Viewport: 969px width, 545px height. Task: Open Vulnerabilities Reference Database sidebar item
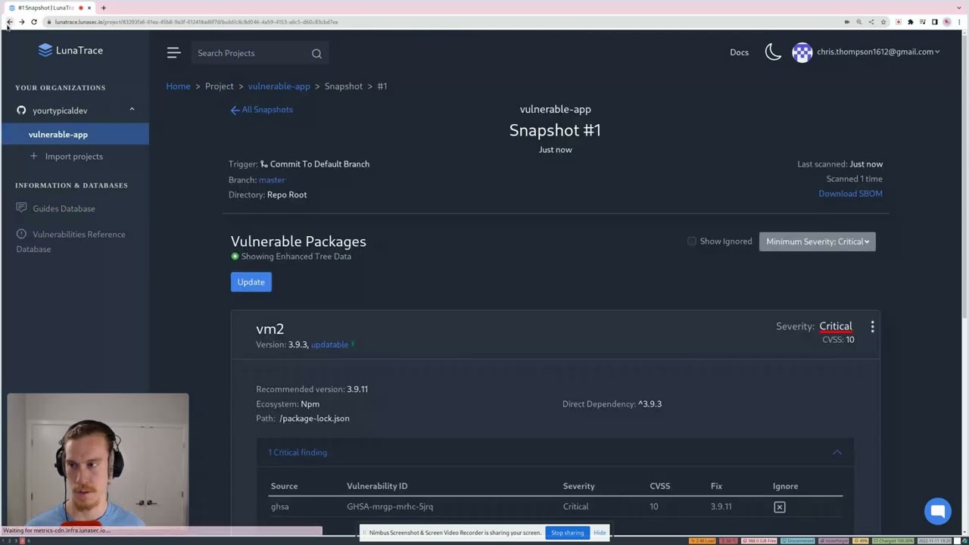[71, 241]
